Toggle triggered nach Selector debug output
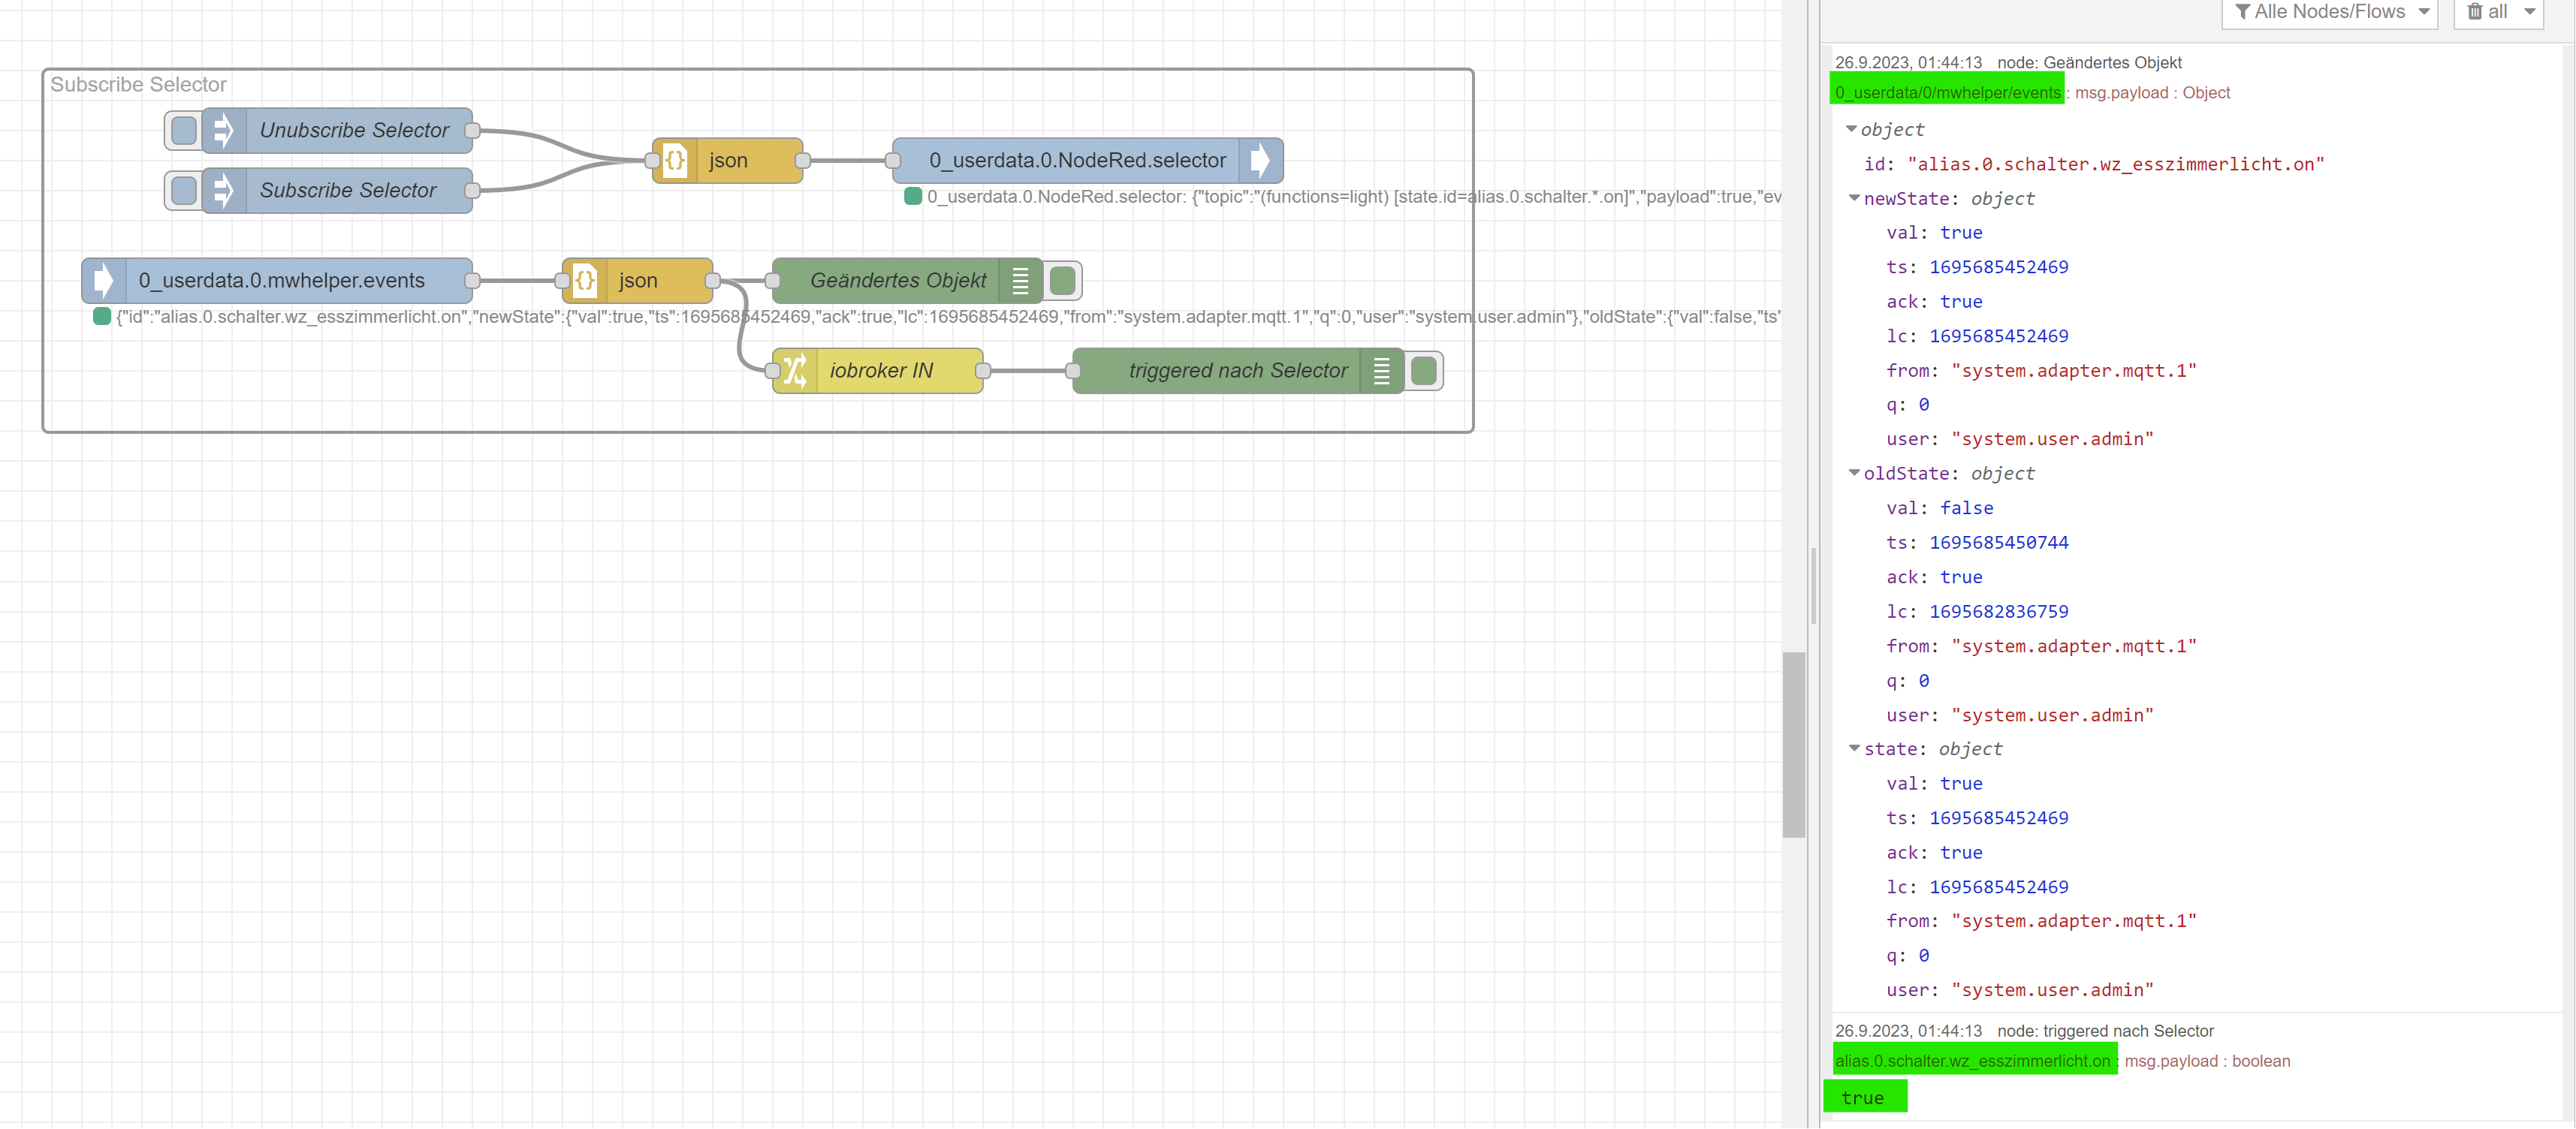Image resolution: width=2576 pixels, height=1129 pixels. tap(1424, 371)
